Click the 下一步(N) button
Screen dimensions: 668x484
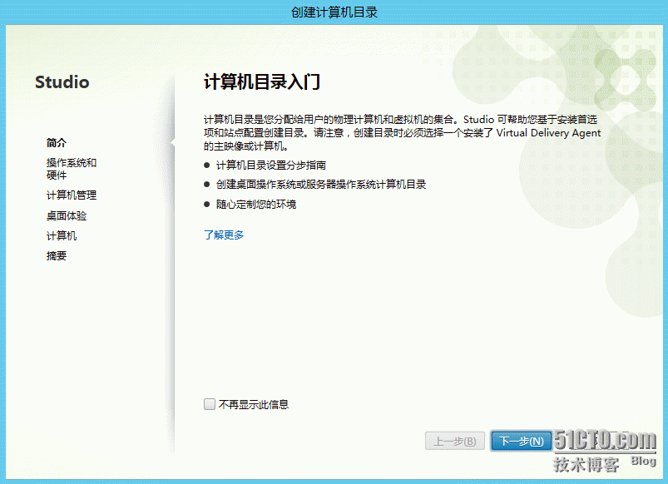521,441
